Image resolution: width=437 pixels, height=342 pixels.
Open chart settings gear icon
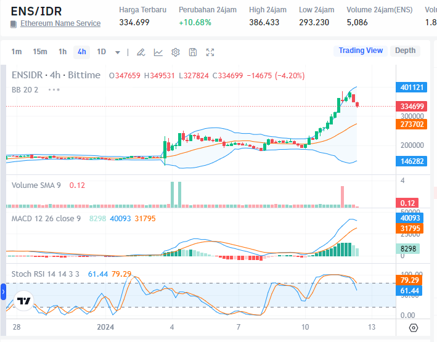(x=176, y=52)
